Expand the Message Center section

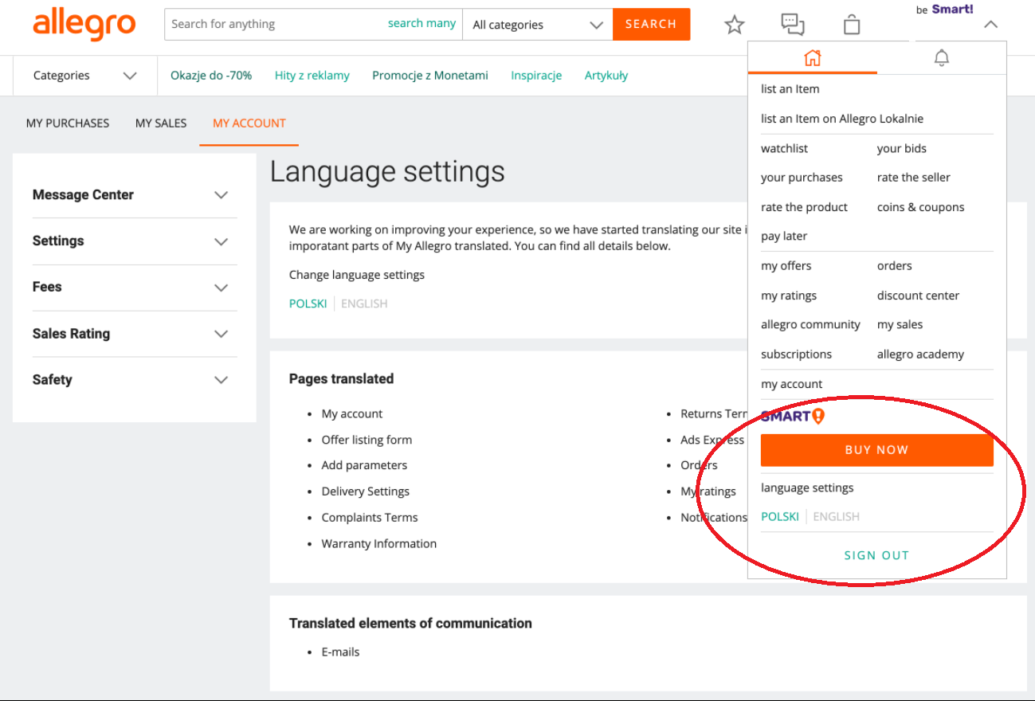coord(131,195)
